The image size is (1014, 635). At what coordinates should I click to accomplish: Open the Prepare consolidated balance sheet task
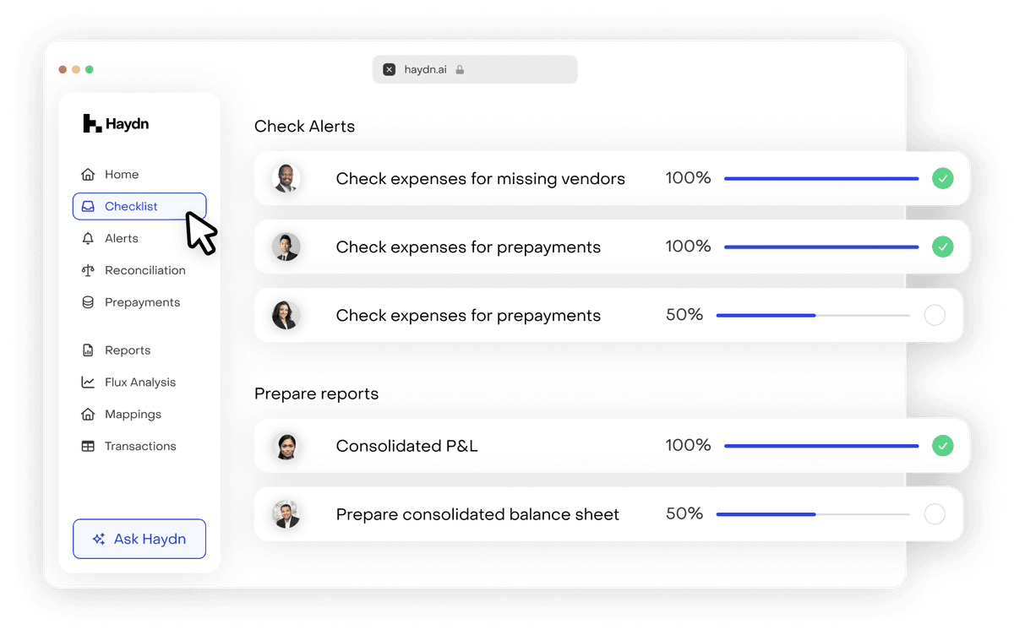click(477, 514)
